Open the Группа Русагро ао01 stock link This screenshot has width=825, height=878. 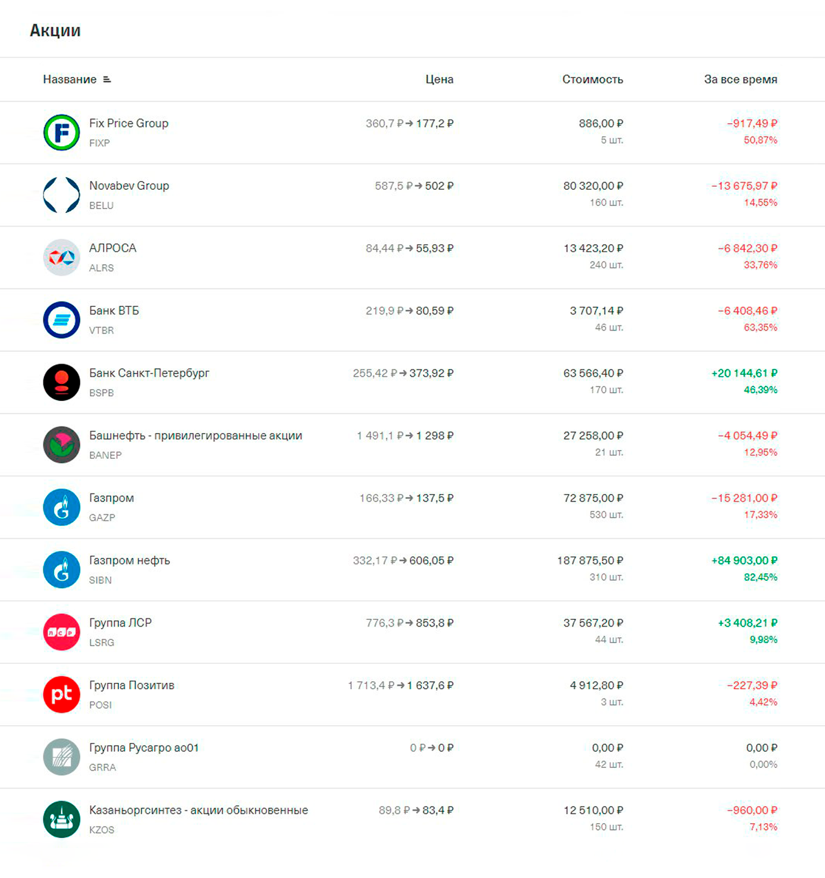click(x=144, y=747)
